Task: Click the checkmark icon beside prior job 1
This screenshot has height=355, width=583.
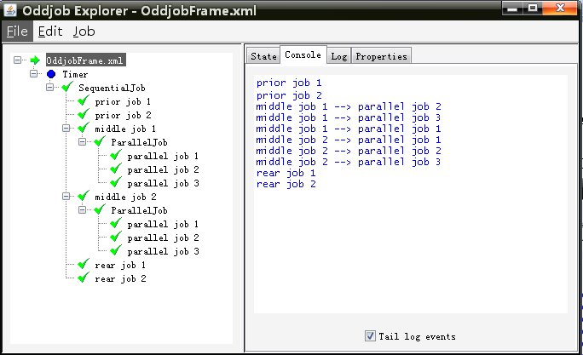Action: point(84,102)
